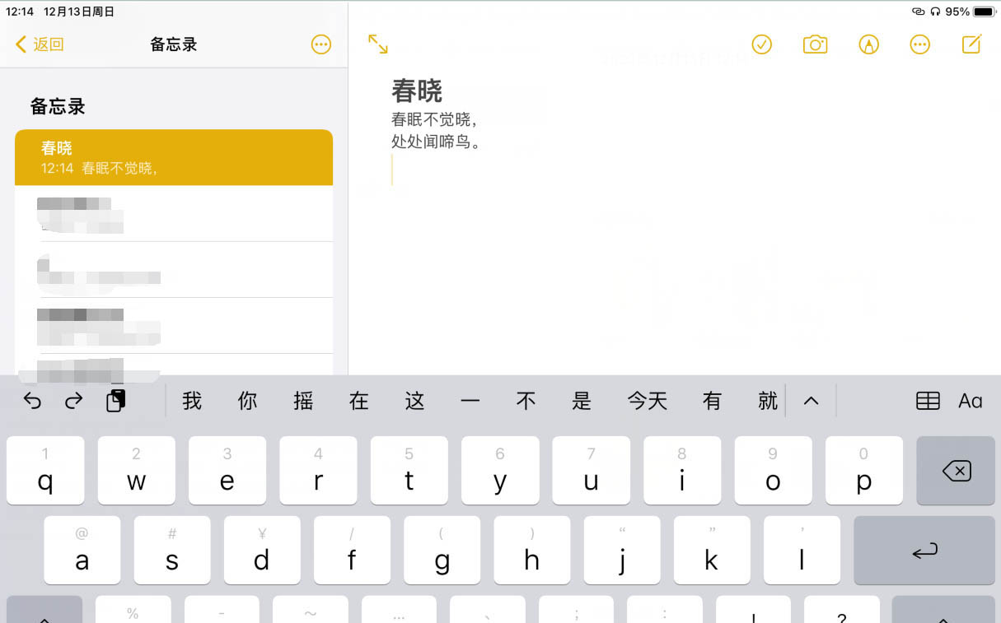Expand the candidate word list

coord(812,401)
